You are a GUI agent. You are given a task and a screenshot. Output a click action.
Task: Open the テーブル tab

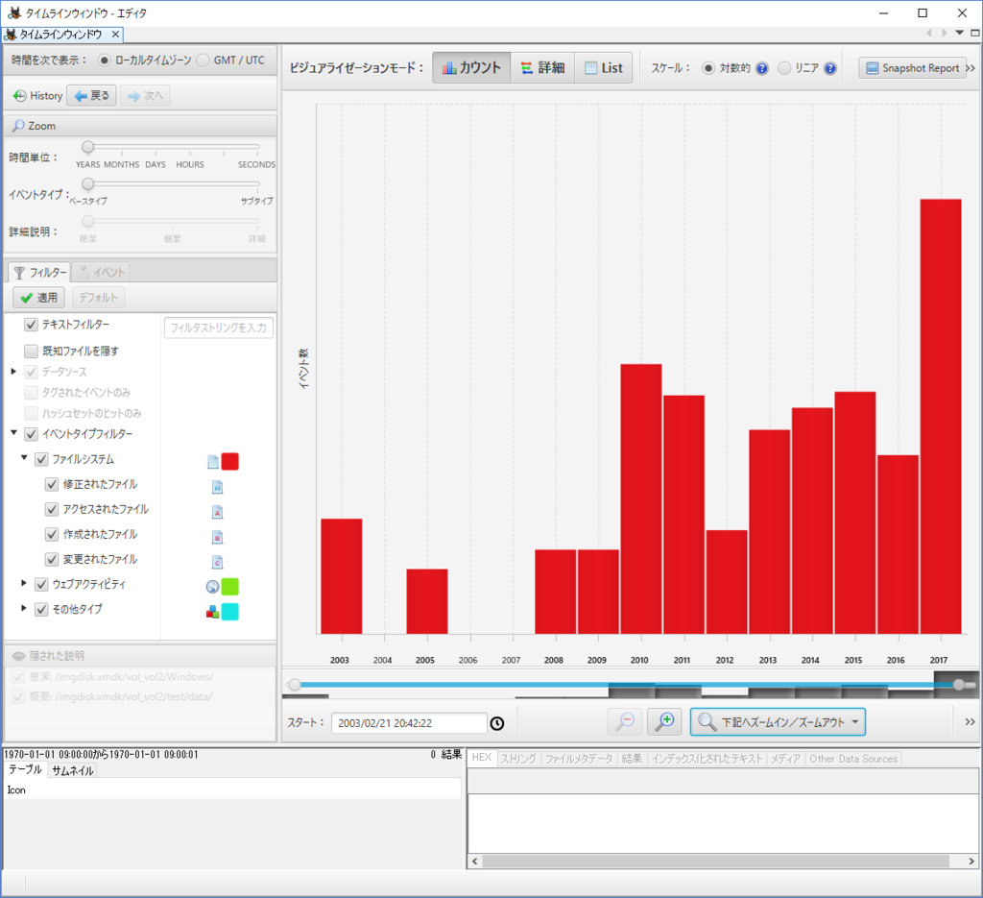25,770
